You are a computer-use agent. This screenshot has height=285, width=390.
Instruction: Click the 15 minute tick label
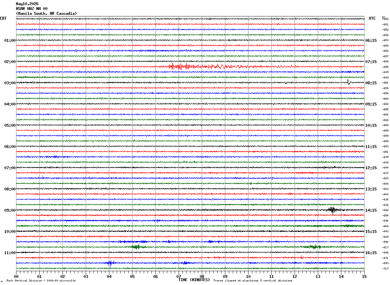tap(364, 276)
